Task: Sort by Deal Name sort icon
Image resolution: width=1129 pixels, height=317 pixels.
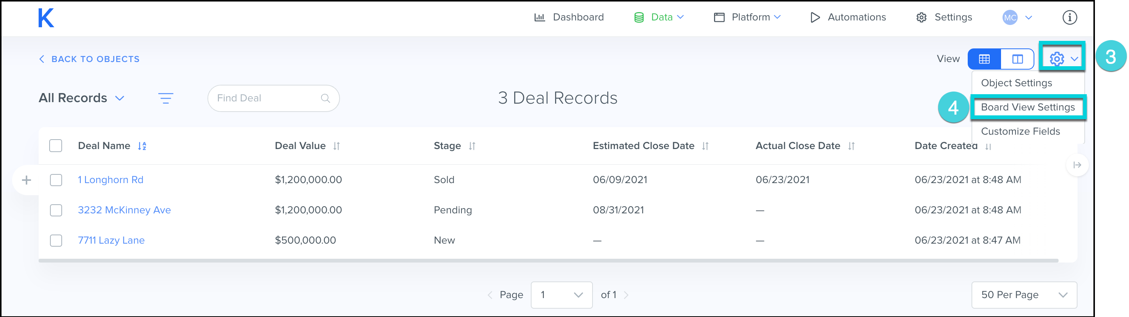Action: 142,146
